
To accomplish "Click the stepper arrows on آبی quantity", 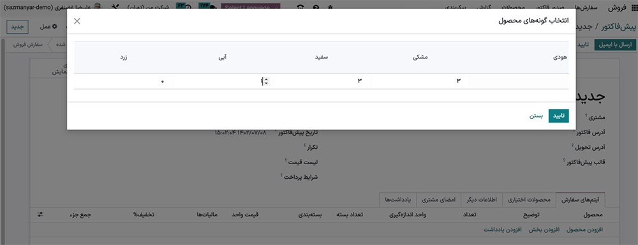I will 266,81.
